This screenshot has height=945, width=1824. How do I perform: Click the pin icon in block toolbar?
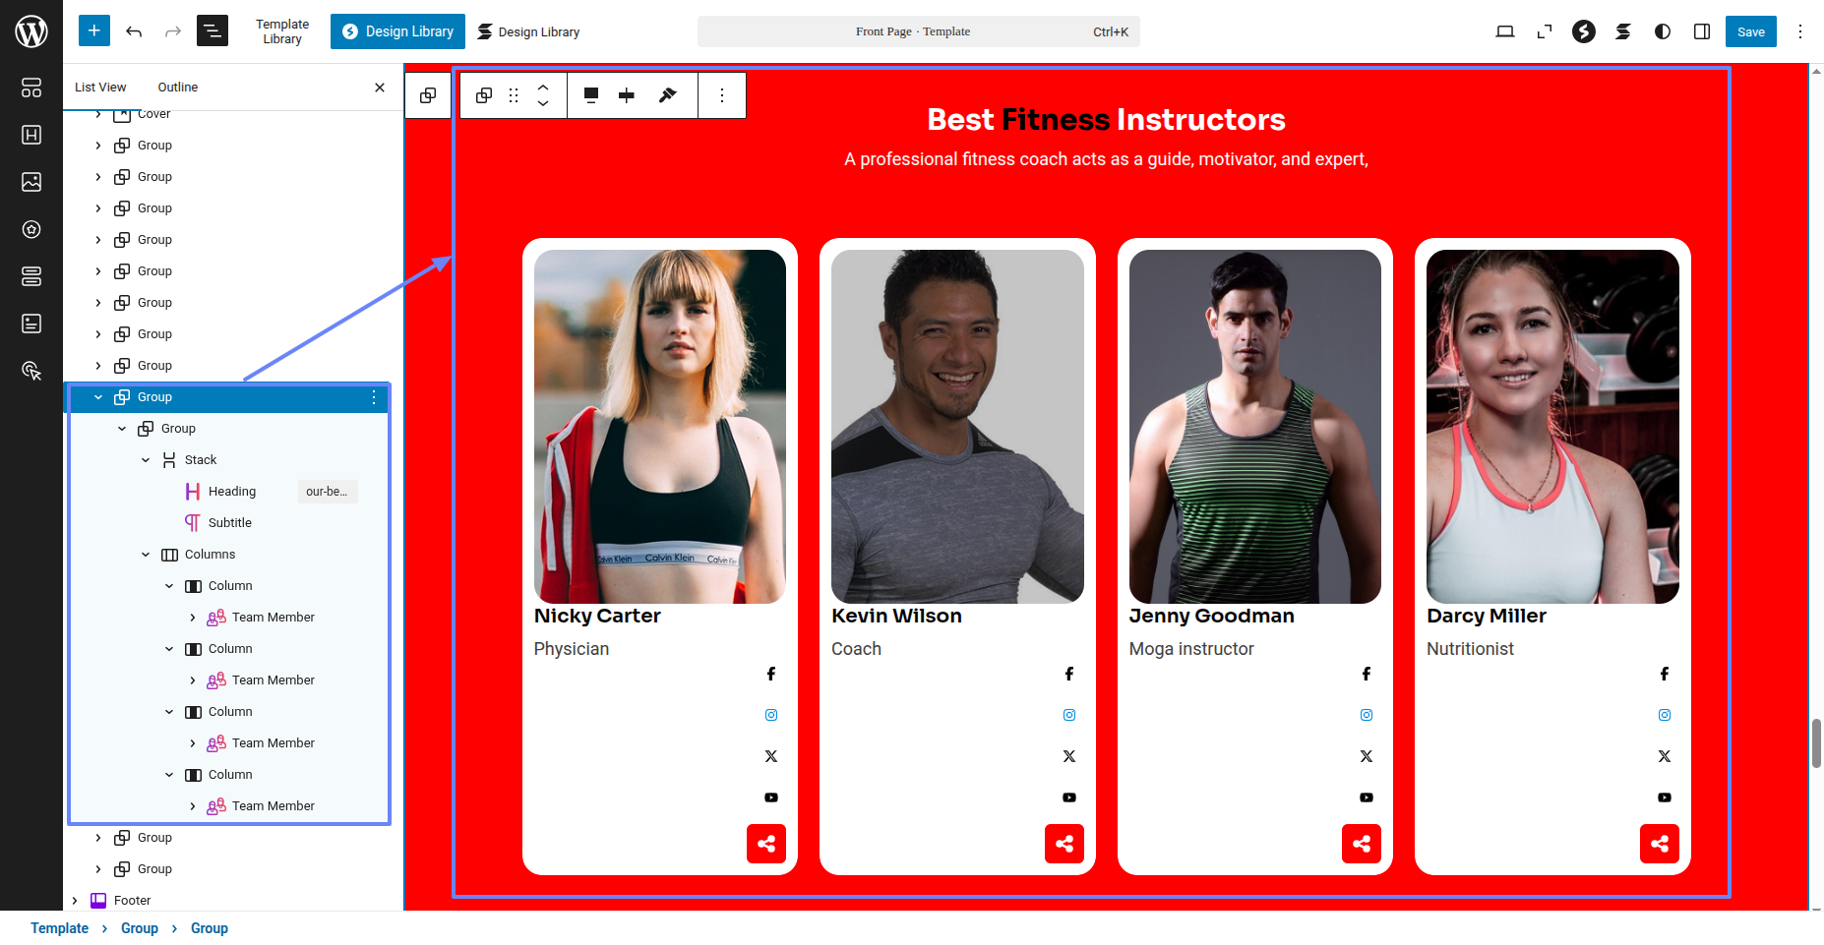pos(668,95)
